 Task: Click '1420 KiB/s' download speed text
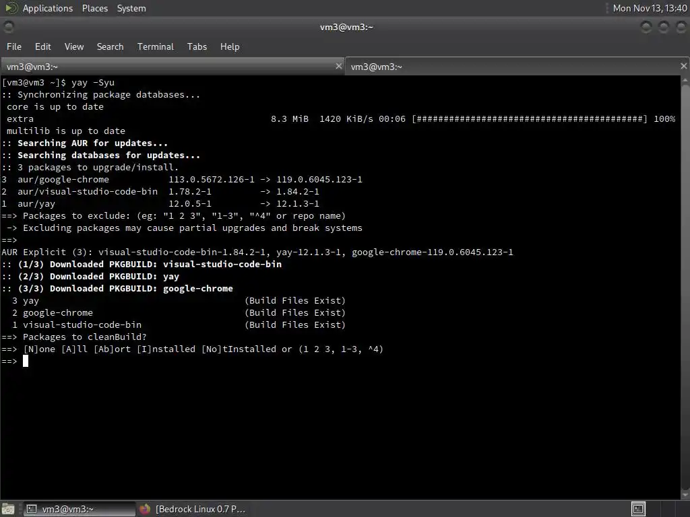point(346,119)
